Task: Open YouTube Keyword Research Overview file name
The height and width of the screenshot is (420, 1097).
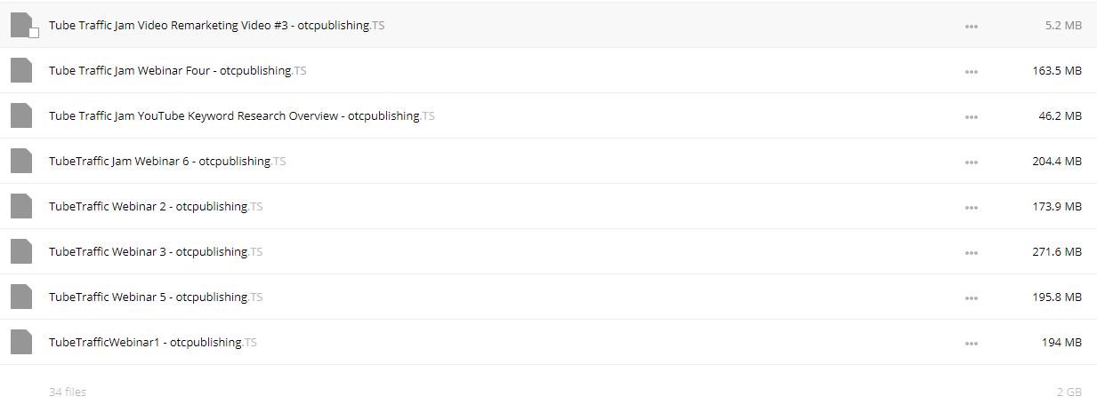Action: pos(241,116)
